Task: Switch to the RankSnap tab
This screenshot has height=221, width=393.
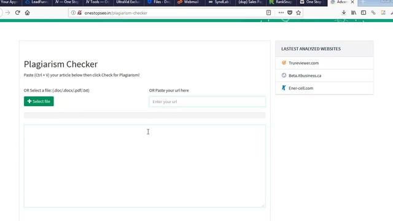Action: pyautogui.click(x=281, y=2)
